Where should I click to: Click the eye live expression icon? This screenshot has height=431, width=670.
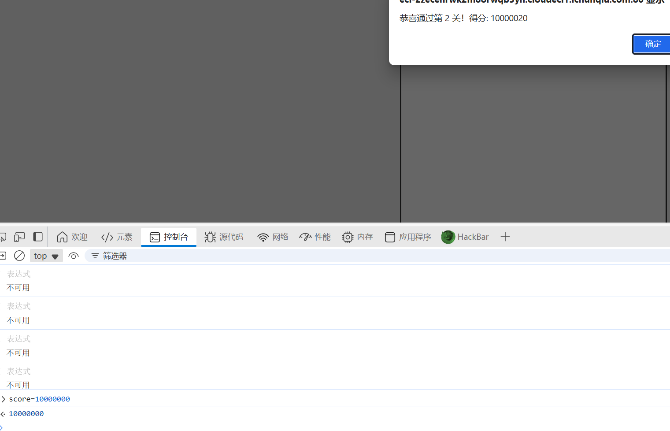[74, 256]
